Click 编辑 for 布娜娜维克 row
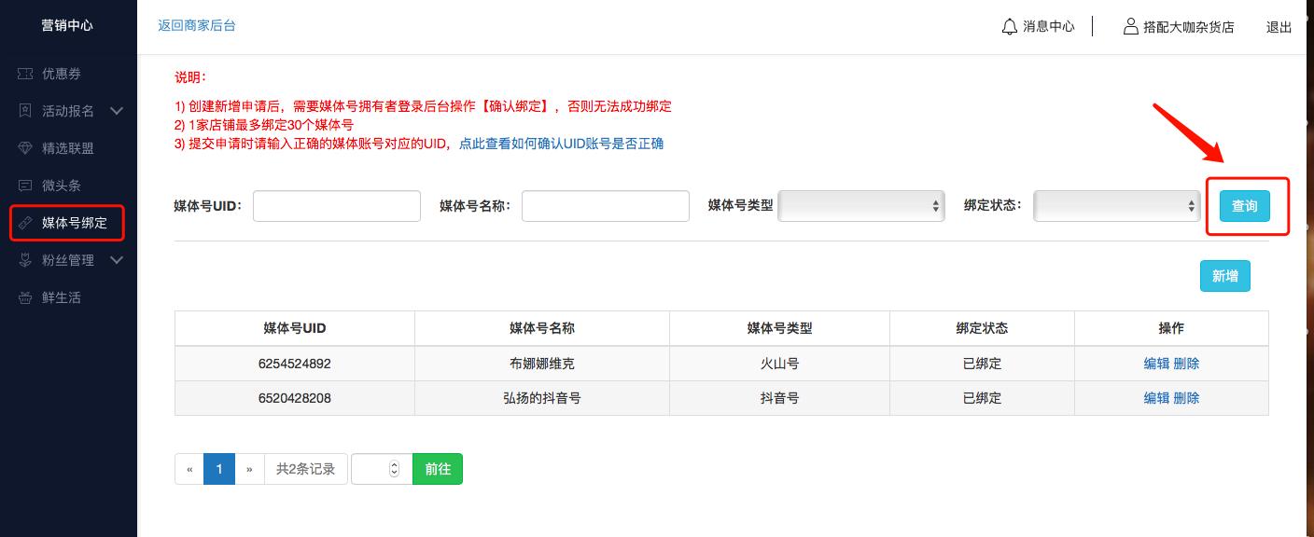 [1156, 364]
